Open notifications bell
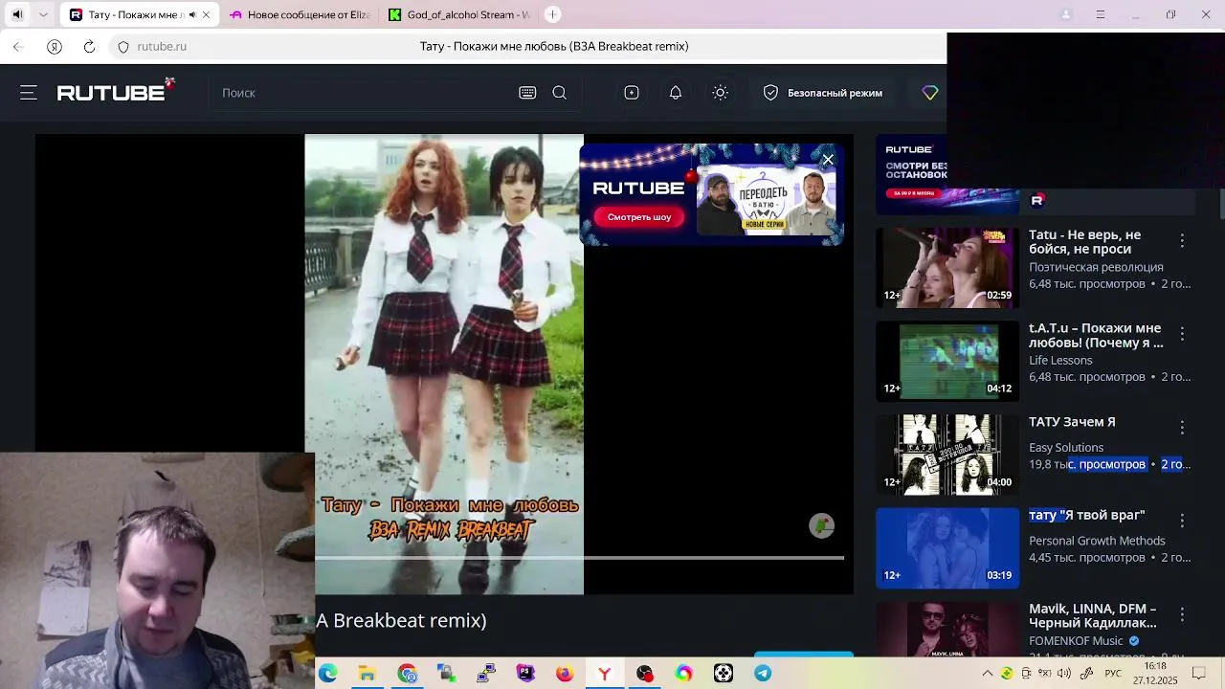This screenshot has width=1225, height=689. click(676, 93)
